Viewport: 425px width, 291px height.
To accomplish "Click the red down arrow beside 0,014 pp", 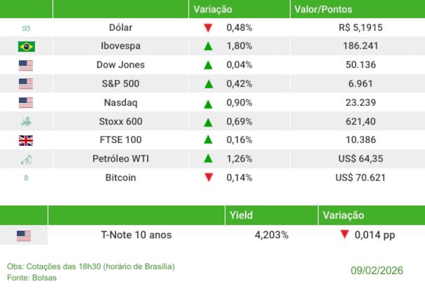I will pyautogui.click(x=345, y=234).
